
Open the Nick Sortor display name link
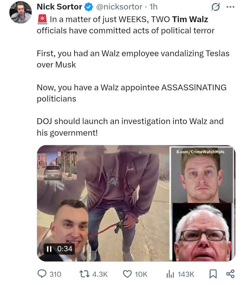coord(60,7)
